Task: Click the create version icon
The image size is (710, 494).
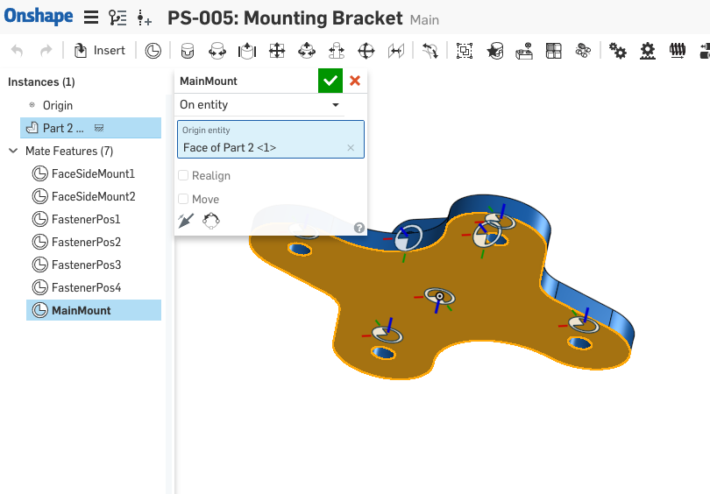Action: [x=145, y=18]
